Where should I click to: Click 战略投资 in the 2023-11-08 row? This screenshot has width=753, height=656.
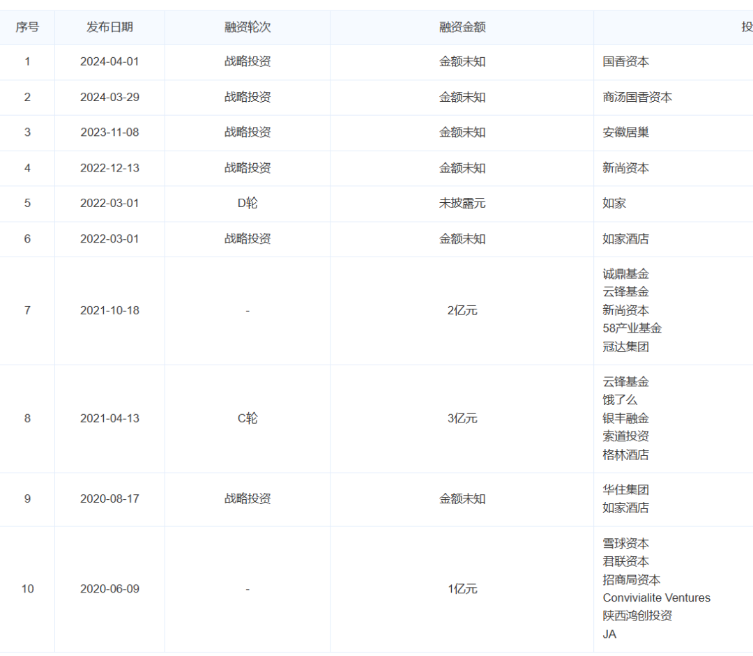[248, 132]
